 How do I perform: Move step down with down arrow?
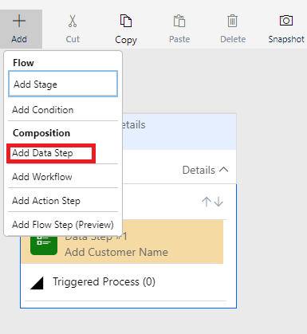coord(218,202)
